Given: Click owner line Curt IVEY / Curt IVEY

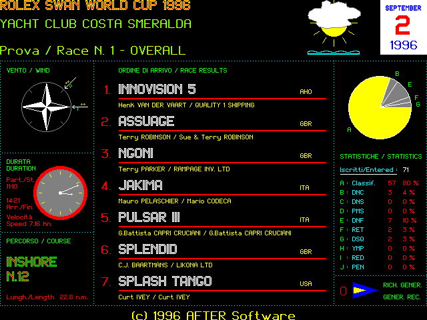Looking at the screenshot, I should click(x=154, y=297).
